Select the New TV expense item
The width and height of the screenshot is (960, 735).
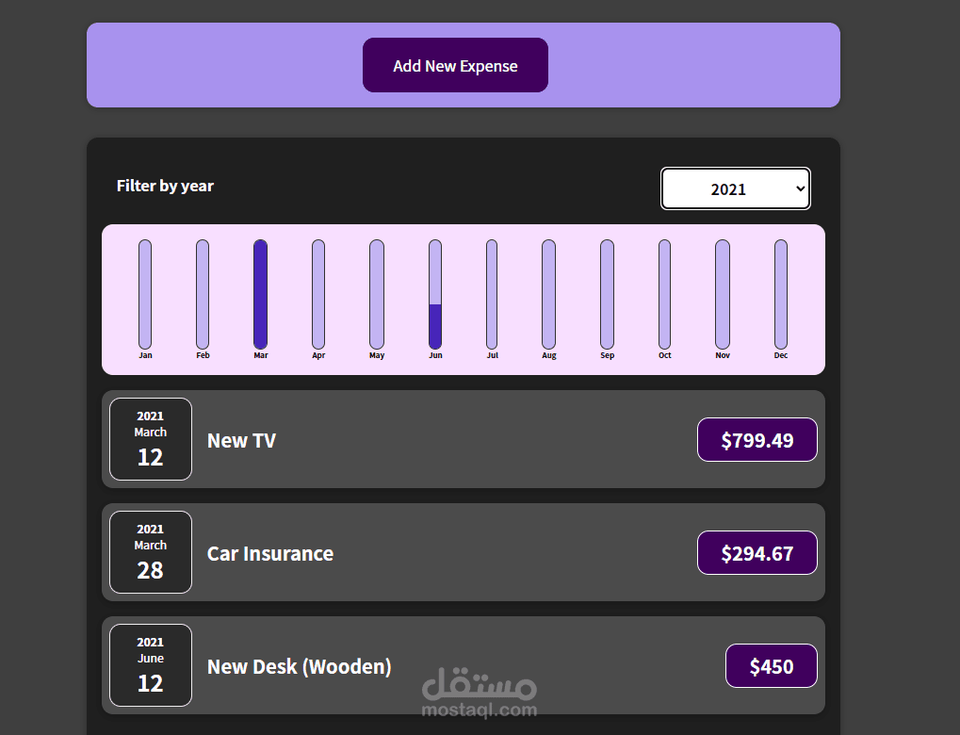(x=463, y=439)
